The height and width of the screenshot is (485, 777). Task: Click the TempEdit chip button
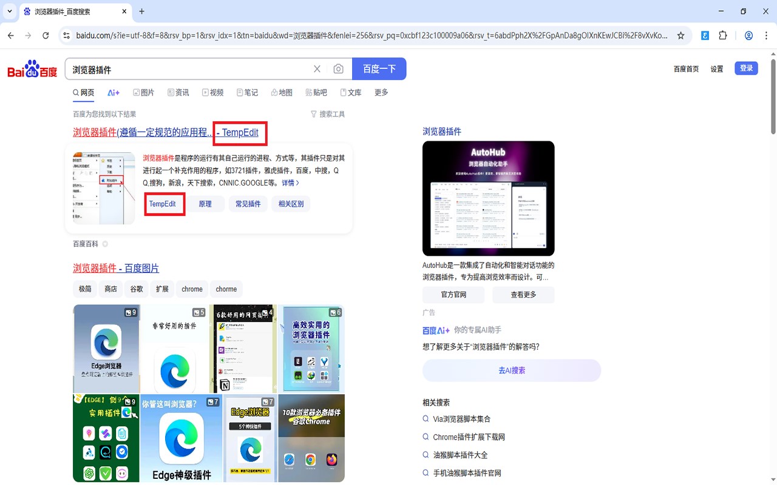[163, 204]
